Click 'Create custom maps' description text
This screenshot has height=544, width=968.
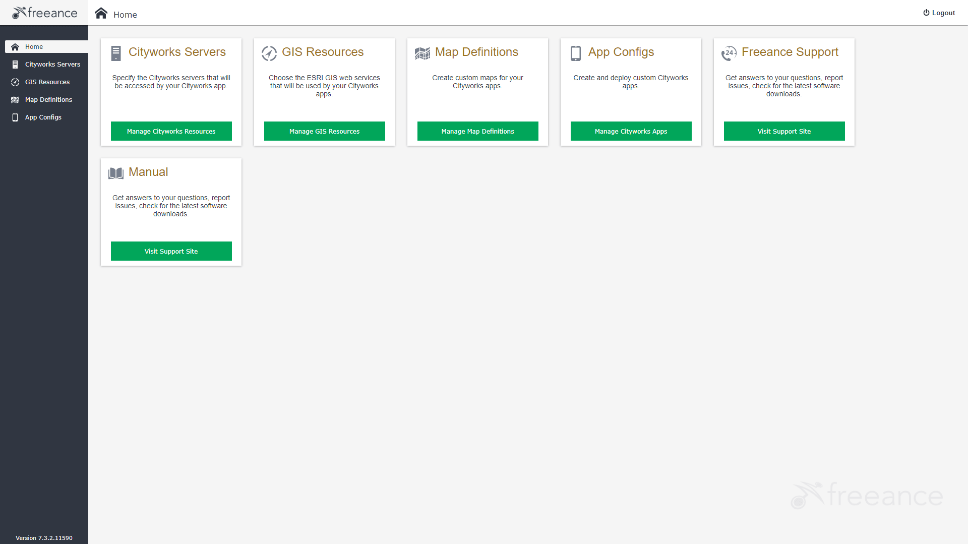[477, 82]
